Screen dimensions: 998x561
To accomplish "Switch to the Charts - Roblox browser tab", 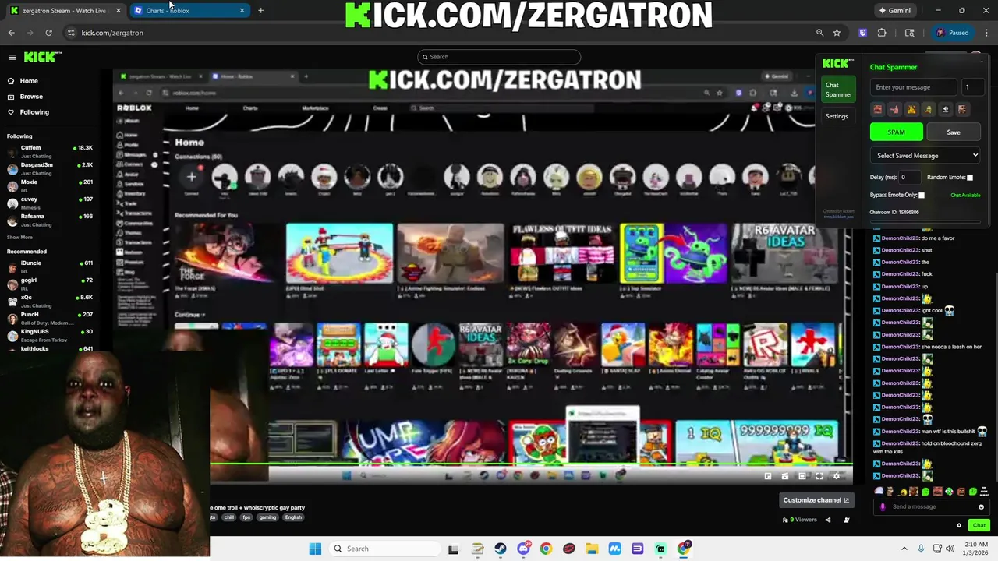I will tap(187, 10).
